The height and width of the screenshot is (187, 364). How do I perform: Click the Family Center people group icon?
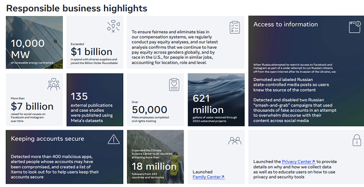(x=235, y=141)
